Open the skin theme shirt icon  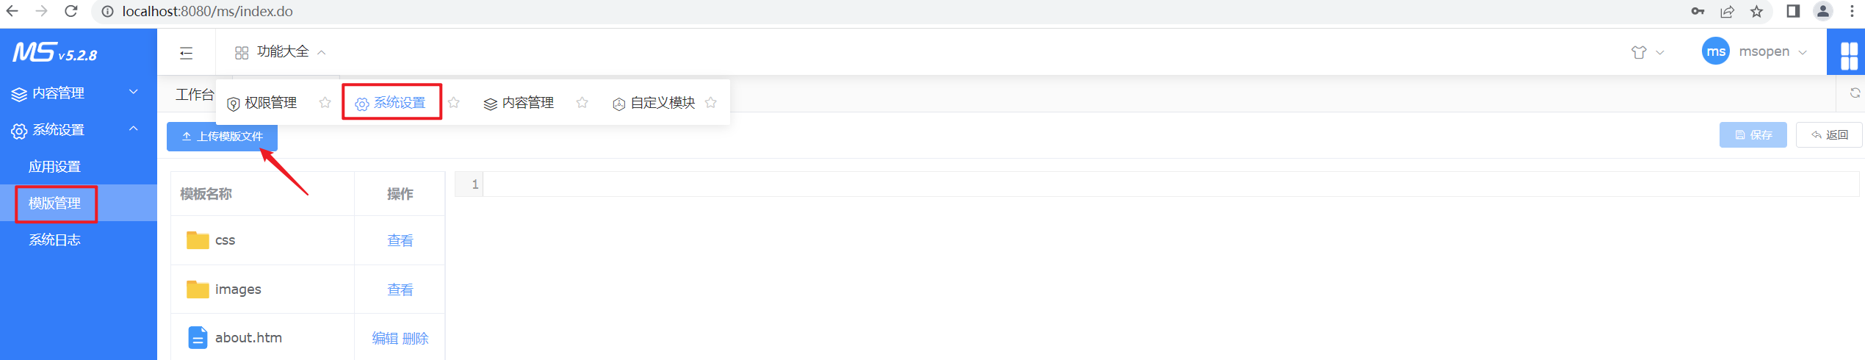[1638, 52]
